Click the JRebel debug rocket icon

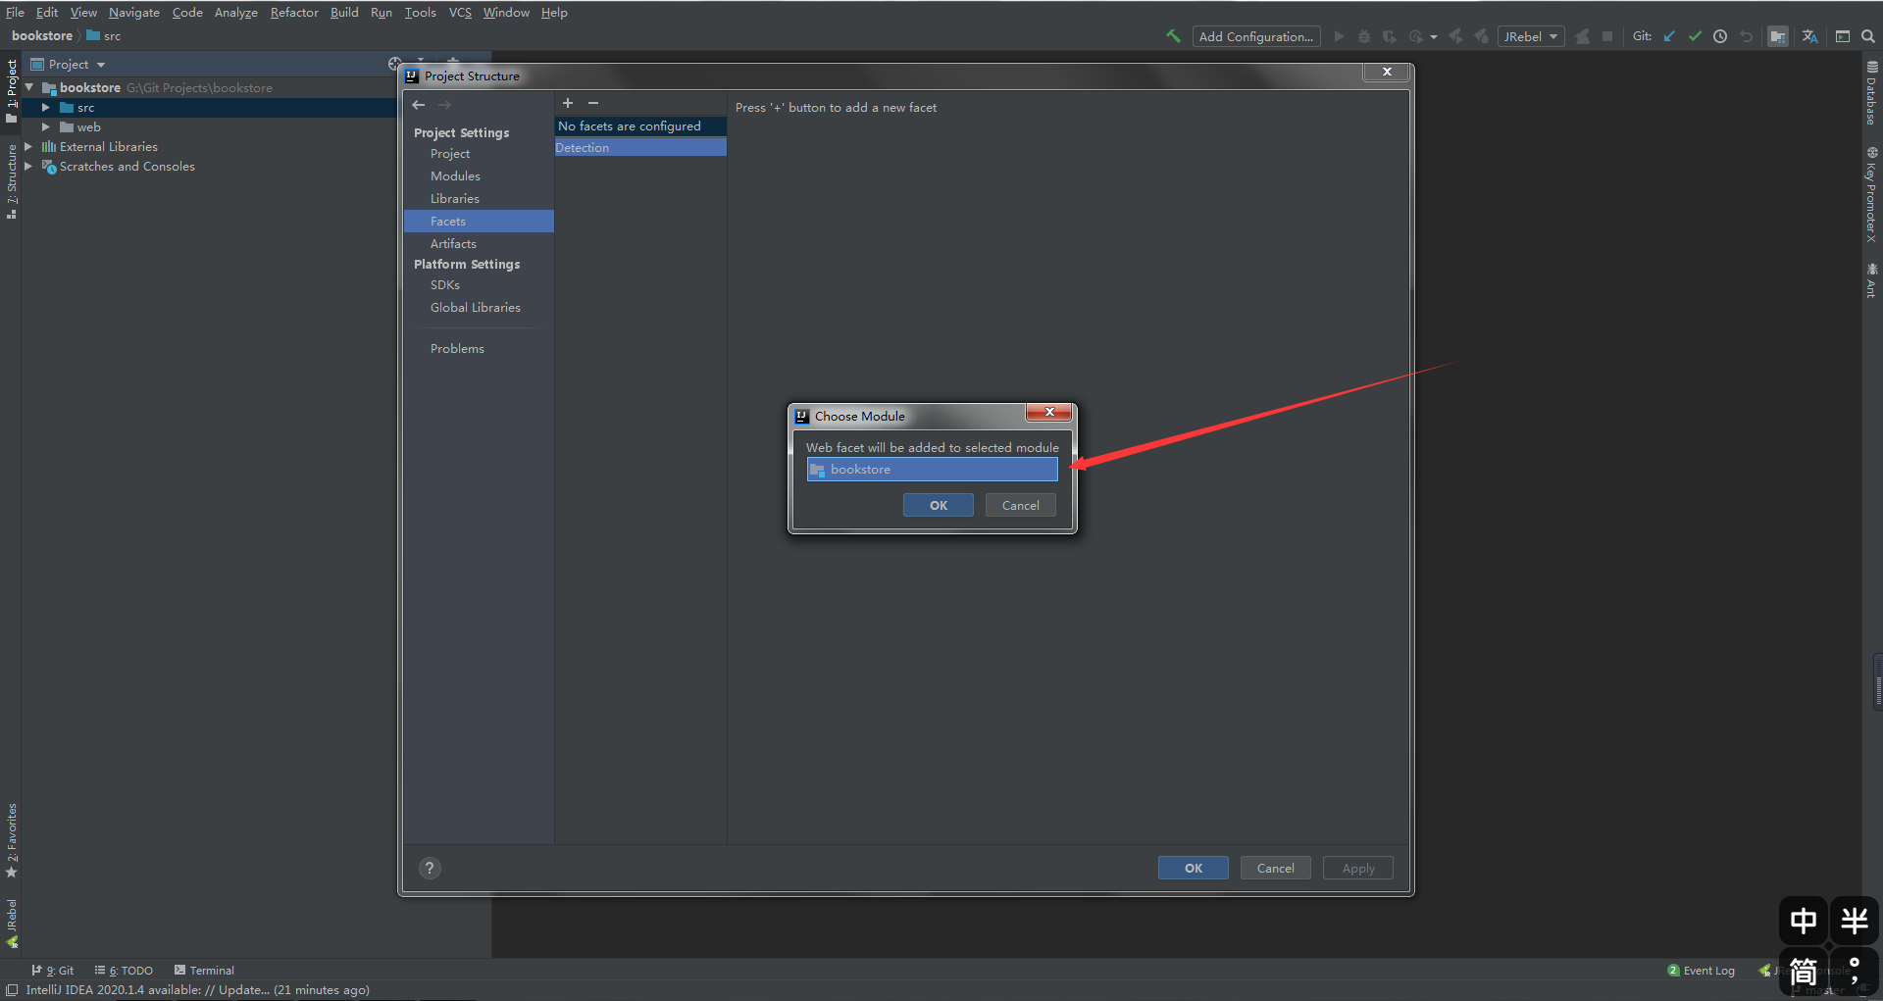pyautogui.click(x=1481, y=36)
